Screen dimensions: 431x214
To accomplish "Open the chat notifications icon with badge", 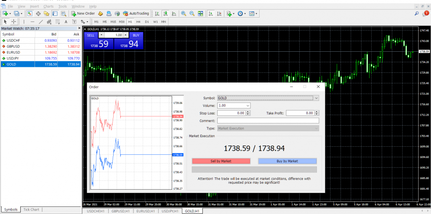I will click(x=425, y=13).
